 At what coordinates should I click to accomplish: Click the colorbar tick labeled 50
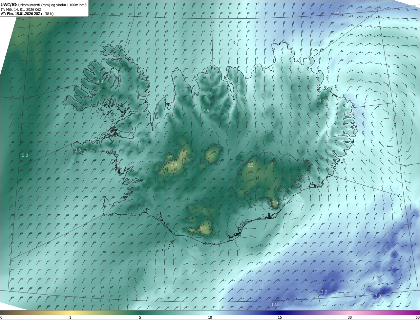tap(417, 317)
